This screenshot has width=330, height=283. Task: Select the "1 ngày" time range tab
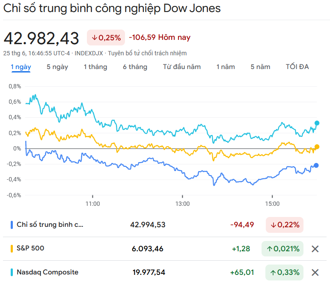[x=21, y=67]
